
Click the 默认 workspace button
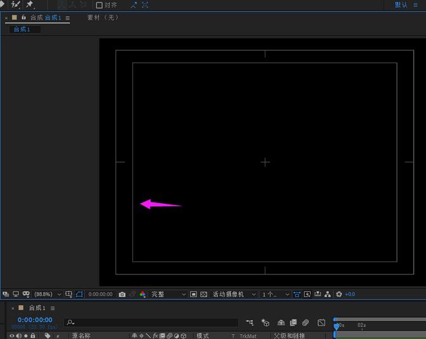point(401,5)
